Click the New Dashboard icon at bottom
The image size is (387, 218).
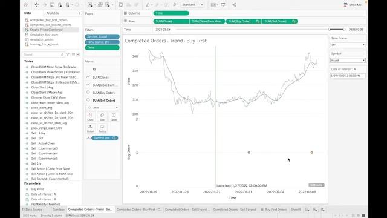click(x=315, y=210)
